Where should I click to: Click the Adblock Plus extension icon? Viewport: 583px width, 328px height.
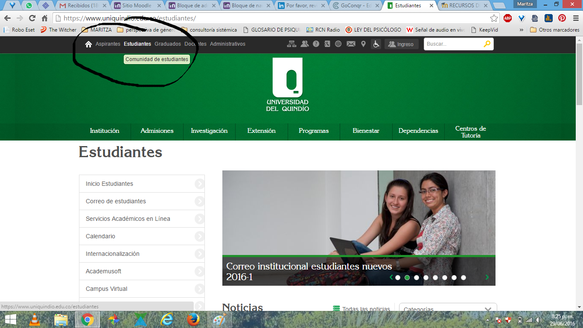[x=507, y=18]
